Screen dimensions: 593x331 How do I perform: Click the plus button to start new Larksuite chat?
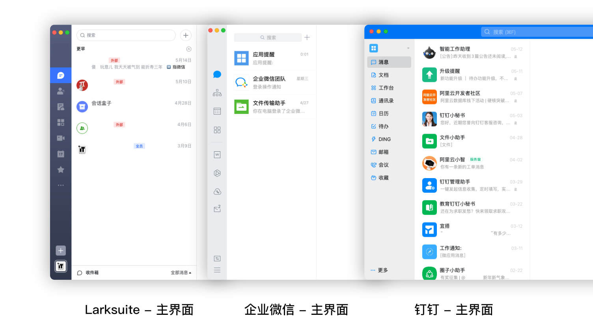tap(185, 35)
